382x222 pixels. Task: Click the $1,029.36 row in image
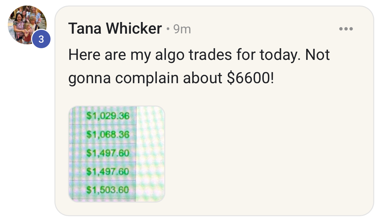[108, 116]
